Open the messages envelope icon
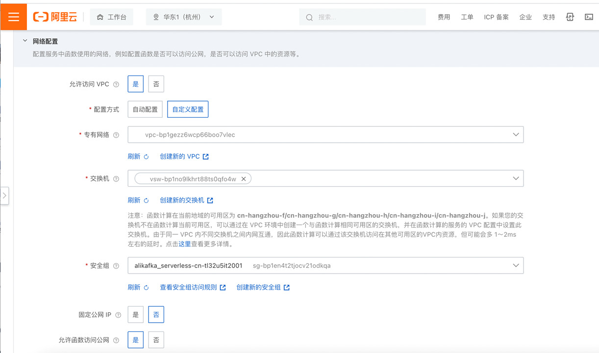The image size is (599, 353). [589, 16]
